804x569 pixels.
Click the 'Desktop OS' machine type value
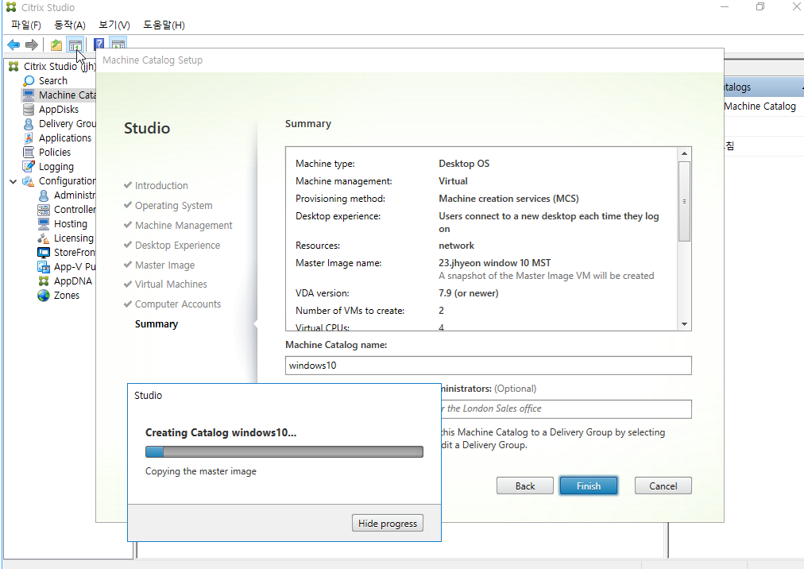click(x=464, y=164)
